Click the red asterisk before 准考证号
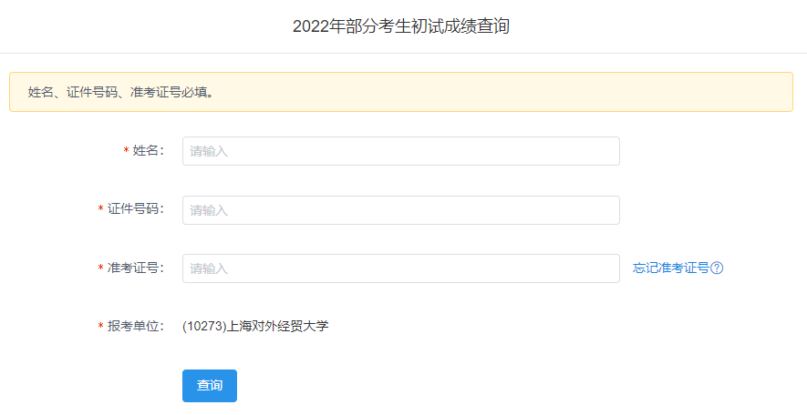This screenshot has height=415, width=807. [100, 268]
